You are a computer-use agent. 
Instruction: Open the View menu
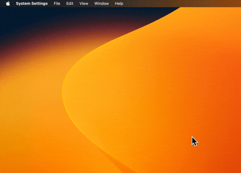pos(84,3)
